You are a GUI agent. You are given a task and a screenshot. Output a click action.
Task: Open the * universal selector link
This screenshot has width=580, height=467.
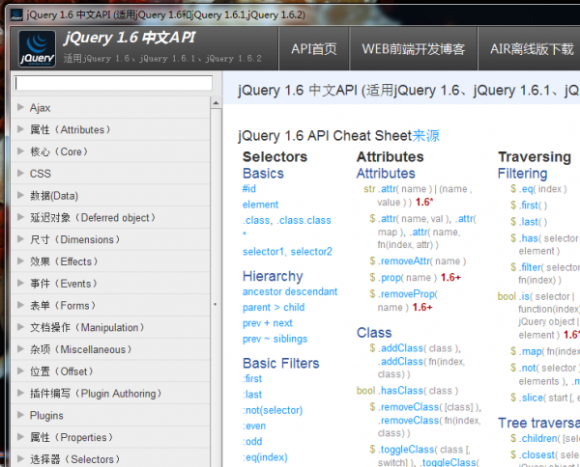pyautogui.click(x=245, y=233)
